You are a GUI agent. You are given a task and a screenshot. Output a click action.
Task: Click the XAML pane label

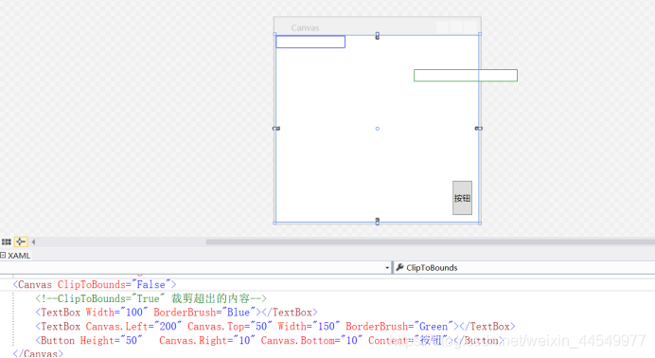(x=19, y=255)
